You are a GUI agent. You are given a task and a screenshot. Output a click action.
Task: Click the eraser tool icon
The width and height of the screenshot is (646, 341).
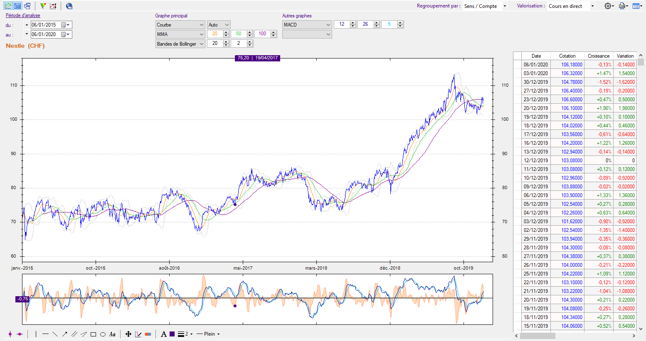click(148, 334)
